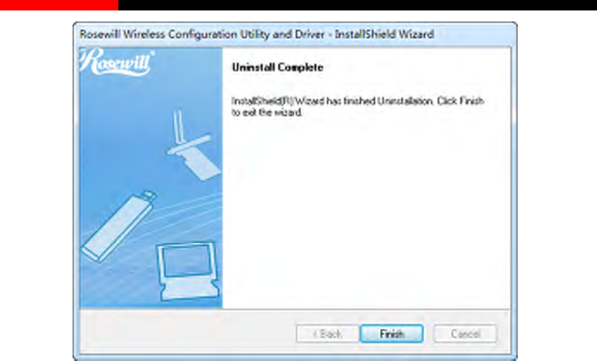Select the USB wireless adapter illustration
The image size is (597, 361).
point(119,226)
